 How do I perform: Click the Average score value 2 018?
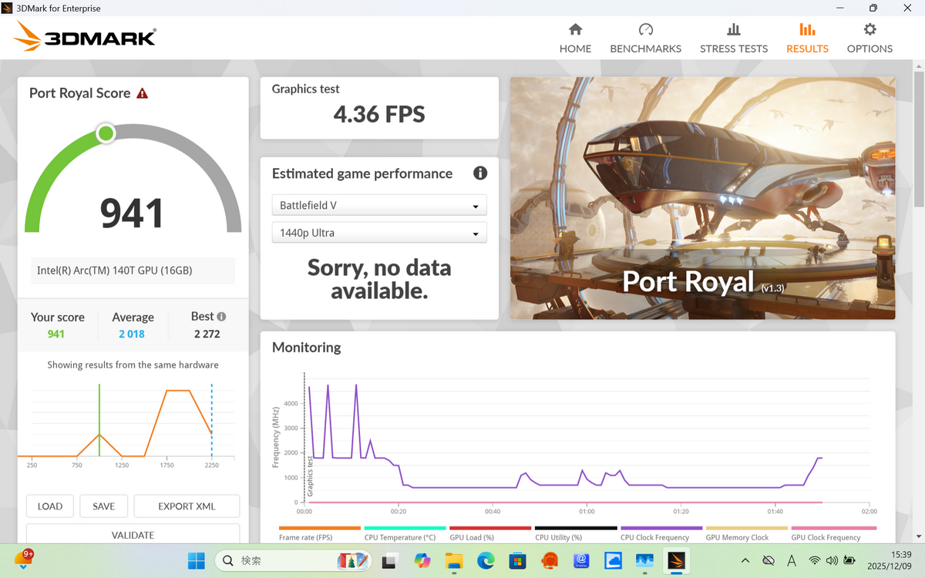pos(131,334)
